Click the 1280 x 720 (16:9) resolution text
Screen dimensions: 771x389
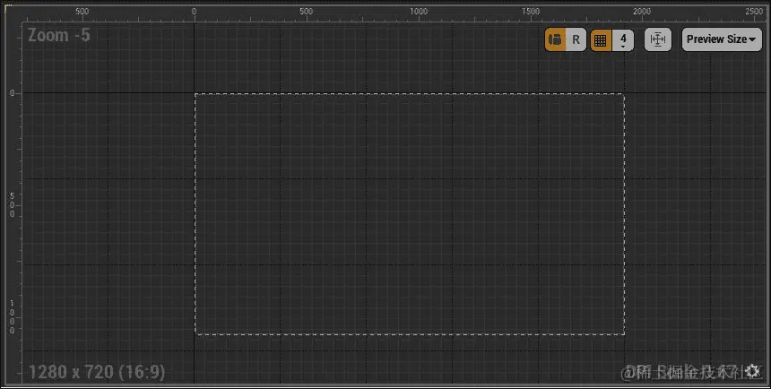(97, 372)
